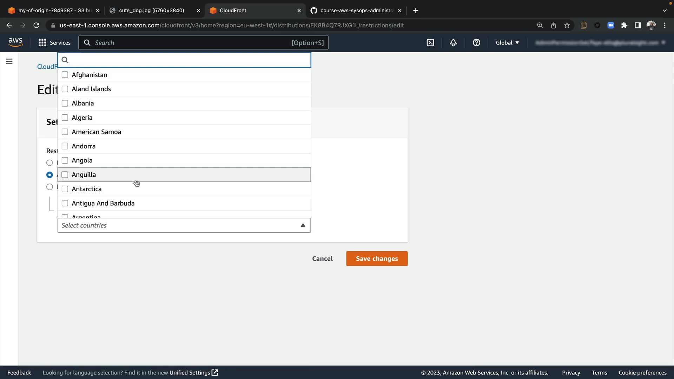Expand the left hamburger navigation menu

click(9, 61)
